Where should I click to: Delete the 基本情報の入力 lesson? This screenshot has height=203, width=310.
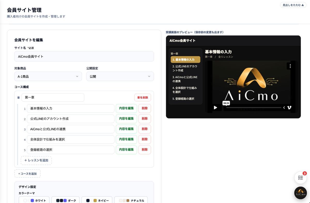pyautogui.click(x=145, y=108)
